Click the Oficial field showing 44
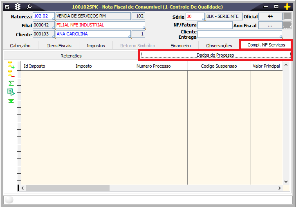 point(270,16)
